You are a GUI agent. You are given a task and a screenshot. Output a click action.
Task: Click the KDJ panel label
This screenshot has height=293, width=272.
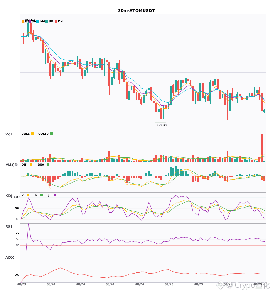point(9,196)
